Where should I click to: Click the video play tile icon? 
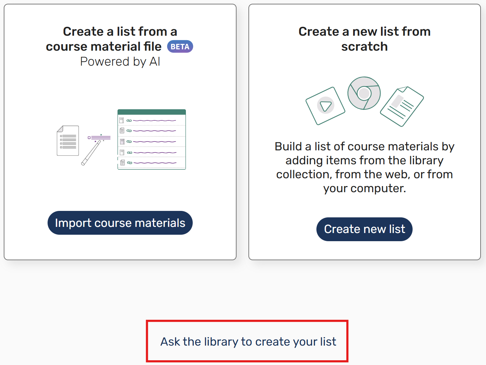325,106
